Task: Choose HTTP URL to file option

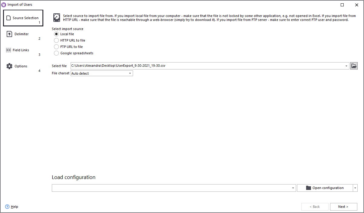Action: 56,40
